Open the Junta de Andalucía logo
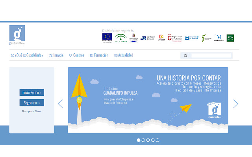 point(121,38)
